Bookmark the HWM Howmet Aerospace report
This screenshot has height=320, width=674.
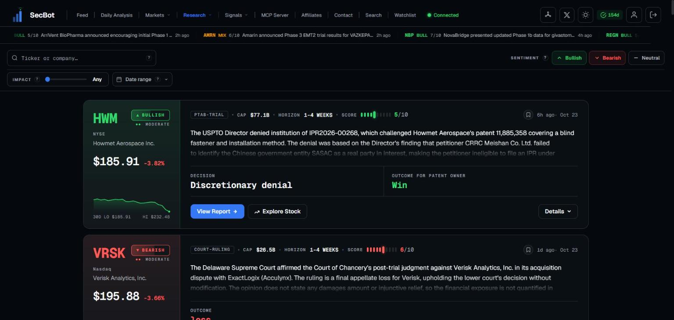pos(528,115)
